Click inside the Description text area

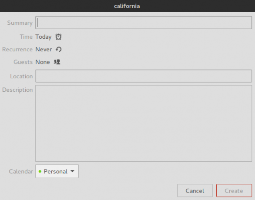(x=144, y=123)
